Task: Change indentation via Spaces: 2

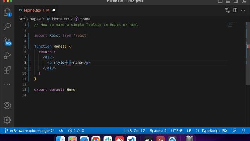Action: 158,131
